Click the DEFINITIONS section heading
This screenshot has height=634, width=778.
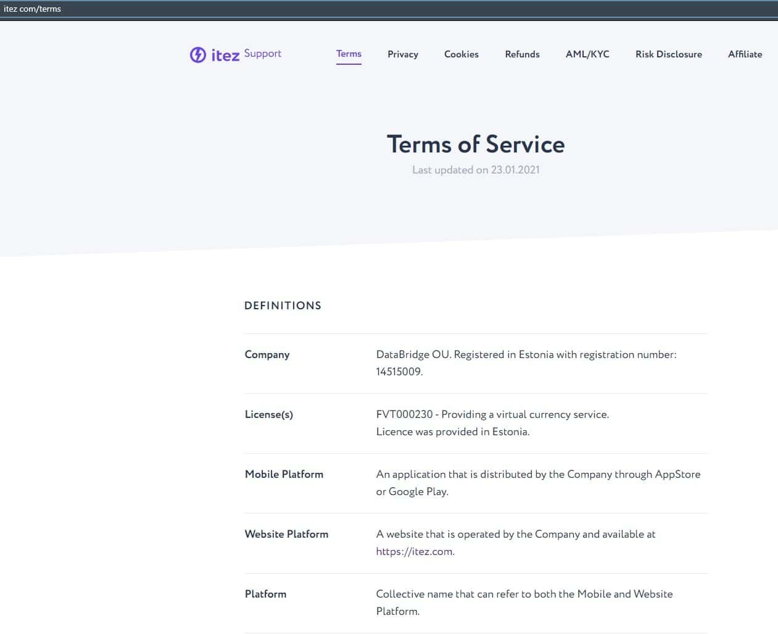tap(283, 306)
